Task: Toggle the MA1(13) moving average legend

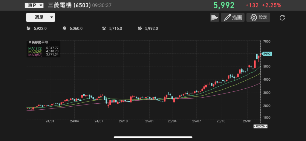Action: point(35,48)
